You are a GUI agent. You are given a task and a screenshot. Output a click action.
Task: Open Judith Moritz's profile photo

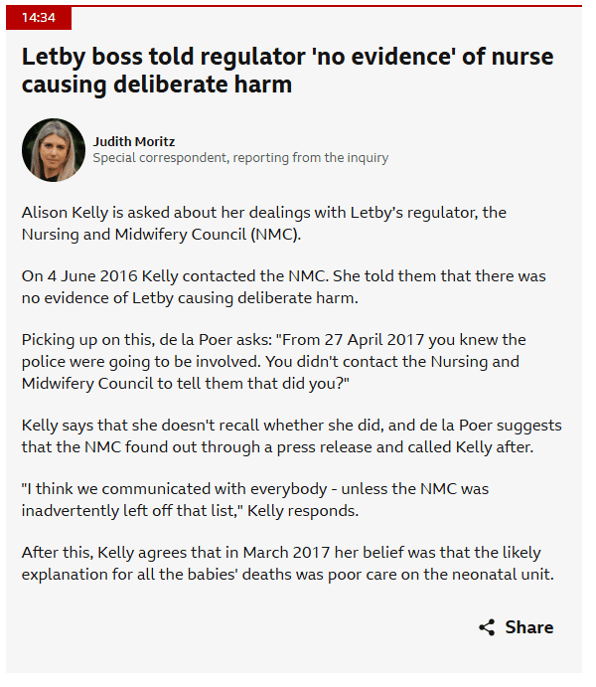click(x=54, y=150)
